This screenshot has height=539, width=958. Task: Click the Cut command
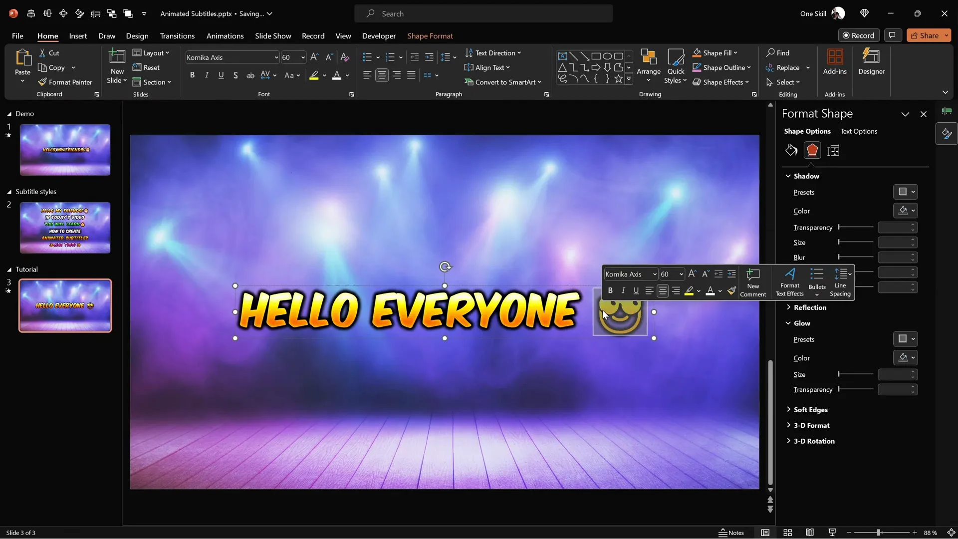(x=49, y=53)
